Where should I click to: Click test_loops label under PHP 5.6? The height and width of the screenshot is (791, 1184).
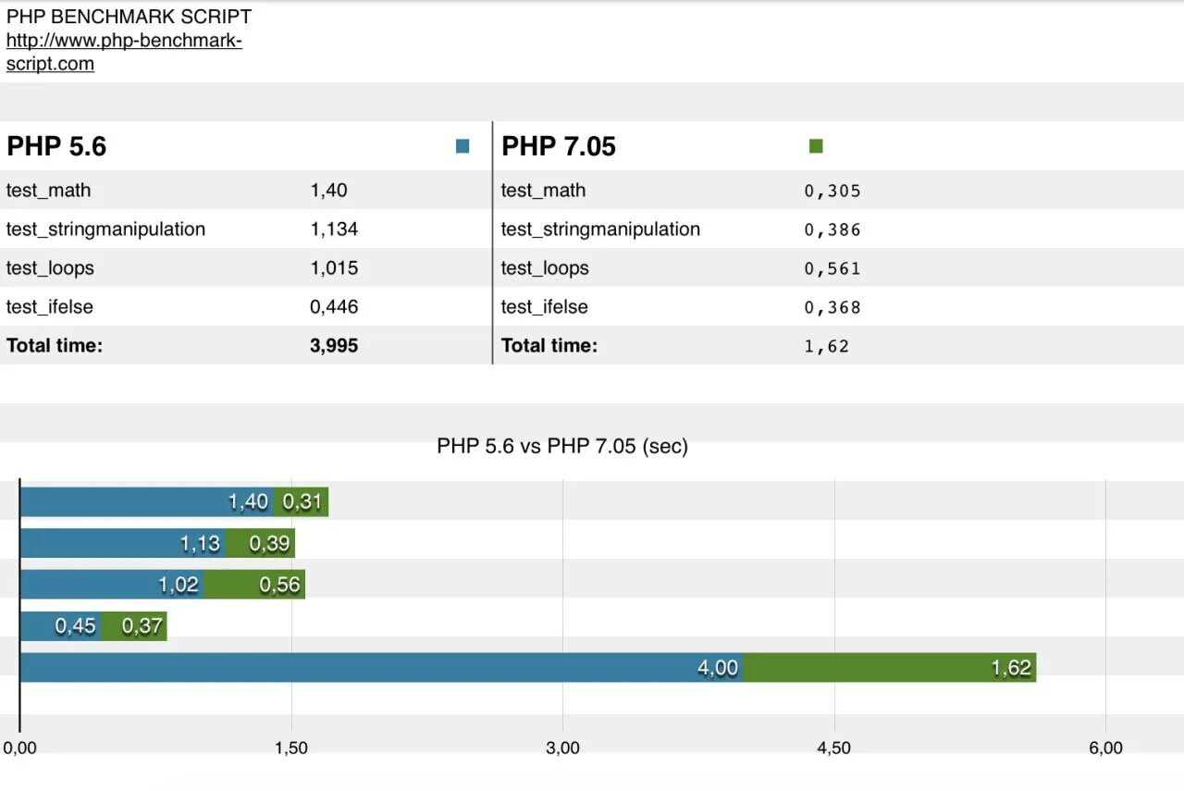coord(50,268)
